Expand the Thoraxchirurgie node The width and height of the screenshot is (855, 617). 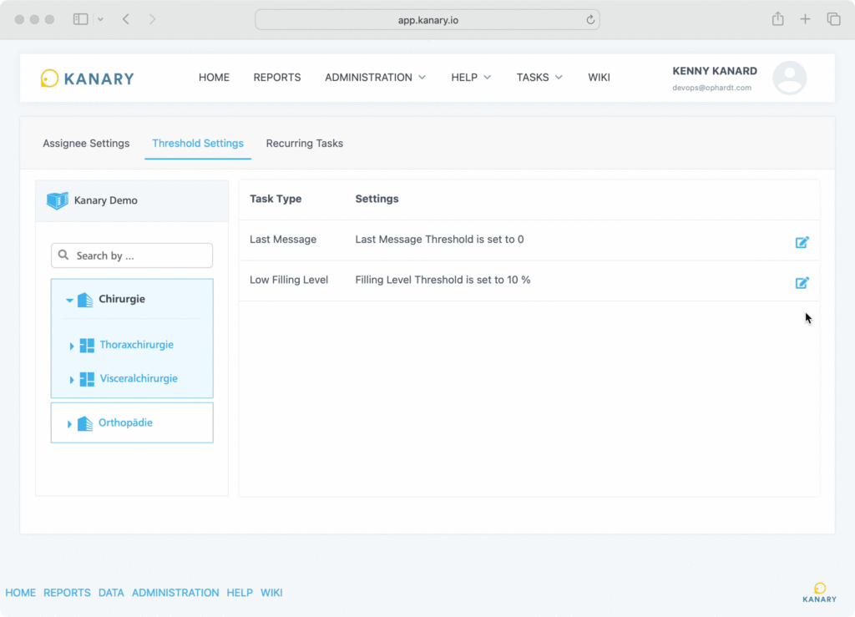72,346
